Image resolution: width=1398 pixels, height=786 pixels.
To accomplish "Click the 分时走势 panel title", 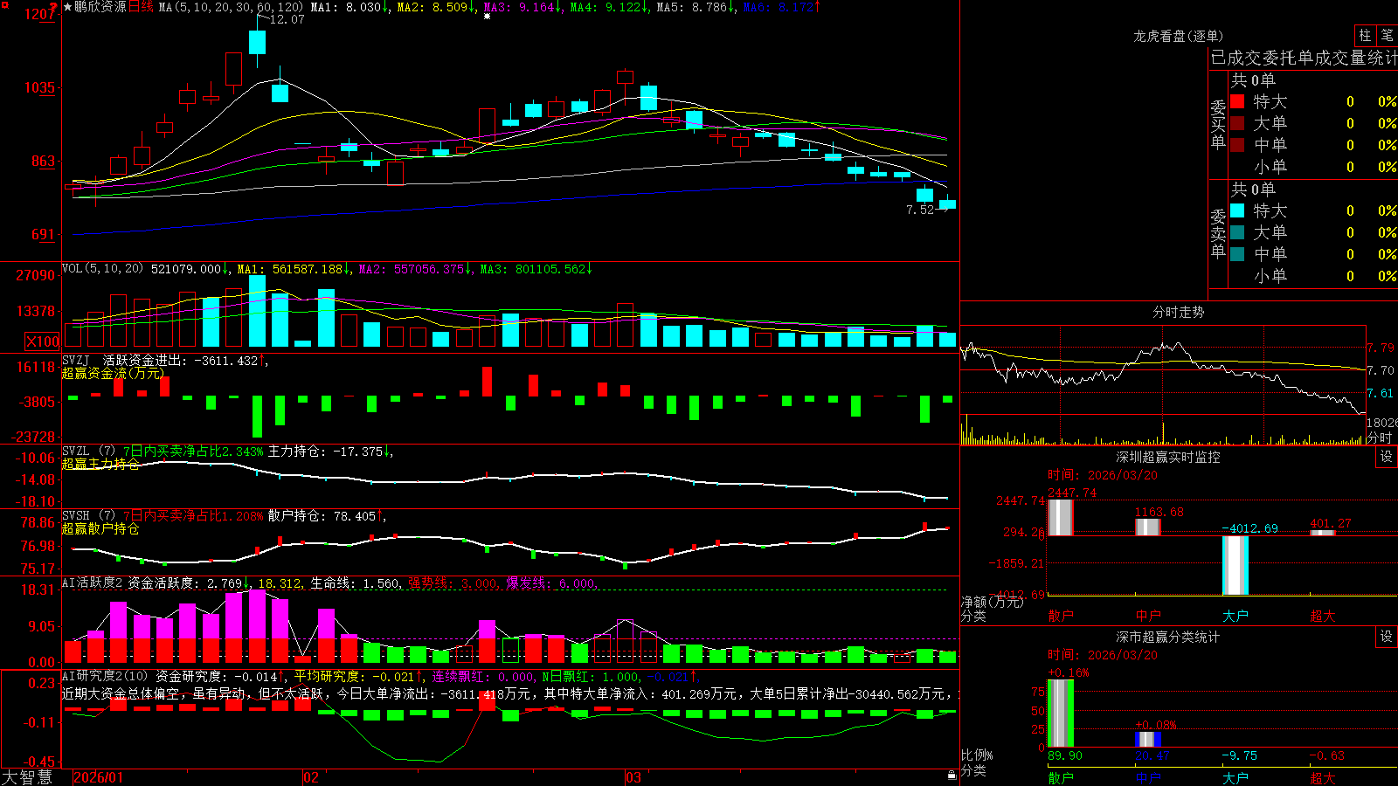I will pos(1178,312).
